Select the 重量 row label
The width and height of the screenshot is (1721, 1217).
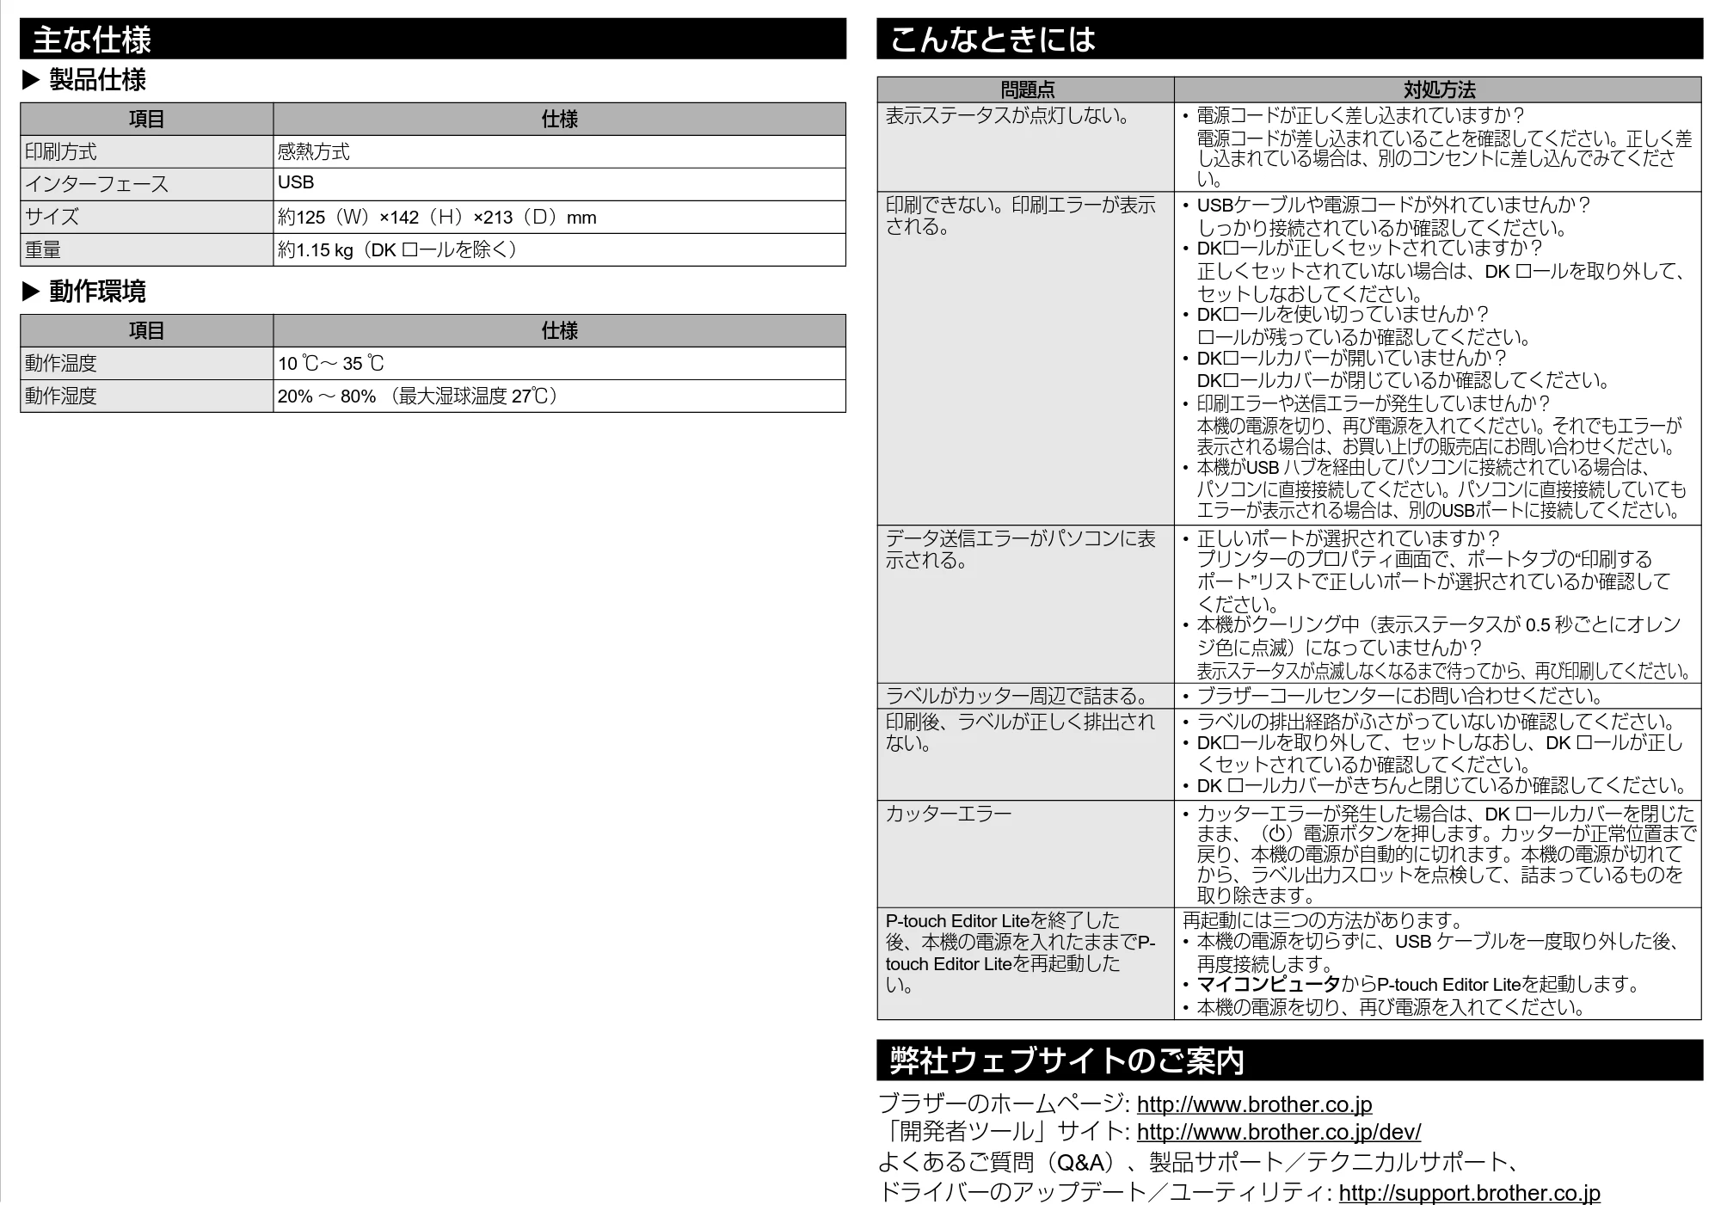coord(147,249)
